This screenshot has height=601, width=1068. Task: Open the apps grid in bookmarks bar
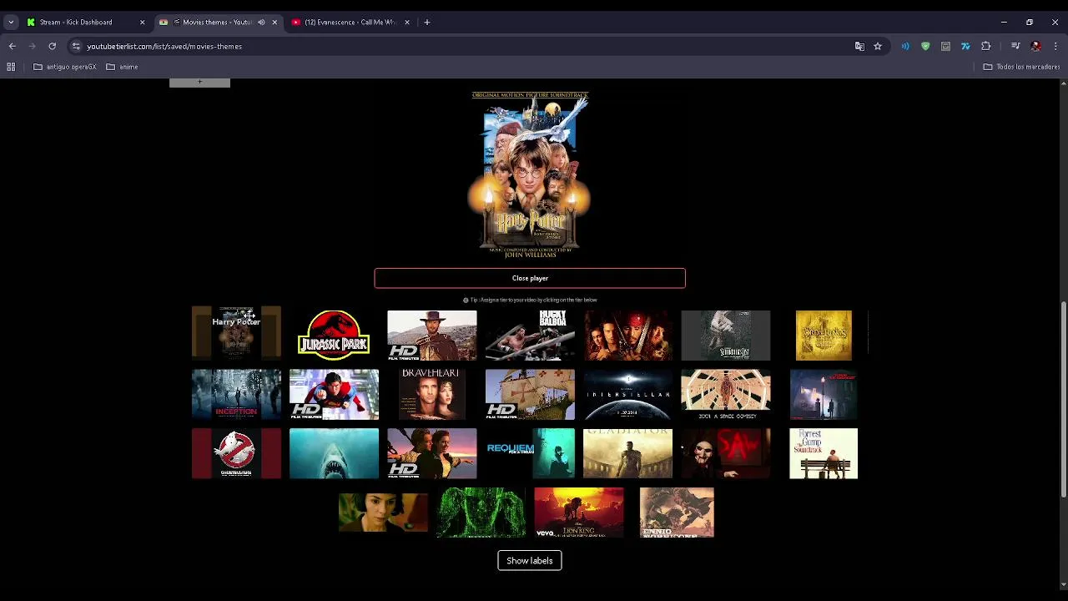[x=11, y=67]
